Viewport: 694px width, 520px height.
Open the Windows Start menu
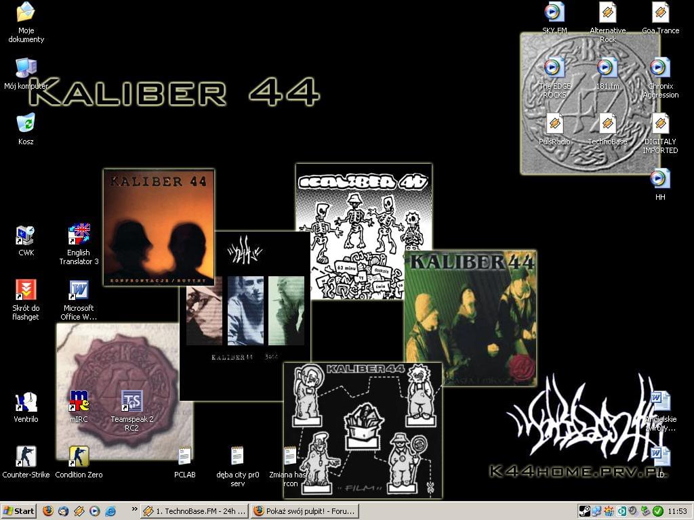click(x=18, y=511)
